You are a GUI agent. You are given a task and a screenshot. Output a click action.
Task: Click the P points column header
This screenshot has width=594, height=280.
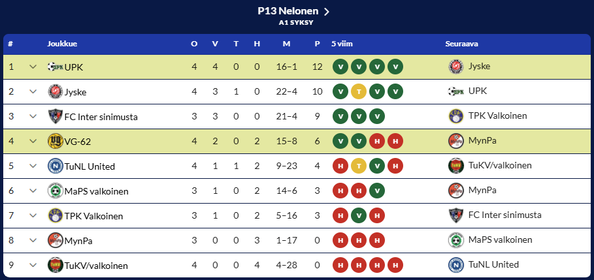[x=317, y=44]
